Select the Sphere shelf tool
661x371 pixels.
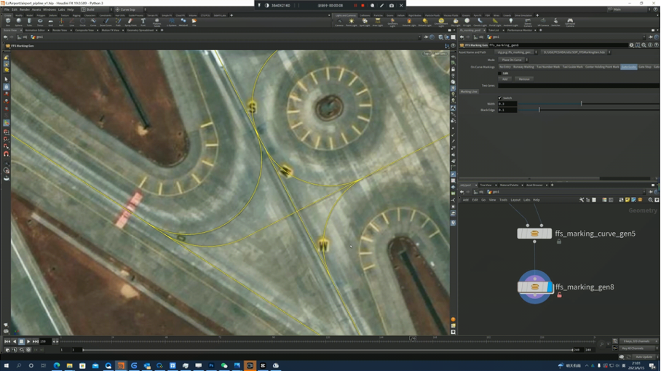click(19, 22)
